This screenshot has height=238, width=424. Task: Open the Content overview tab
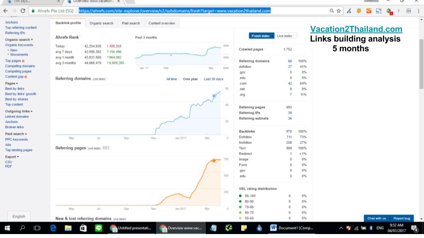(162, 23)
